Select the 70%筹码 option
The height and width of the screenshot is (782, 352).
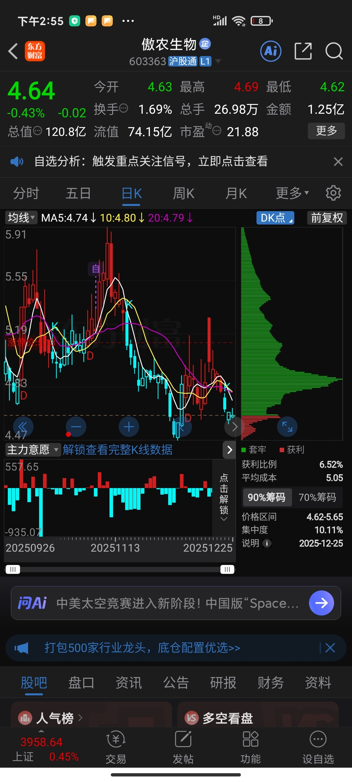pos(317,497)
